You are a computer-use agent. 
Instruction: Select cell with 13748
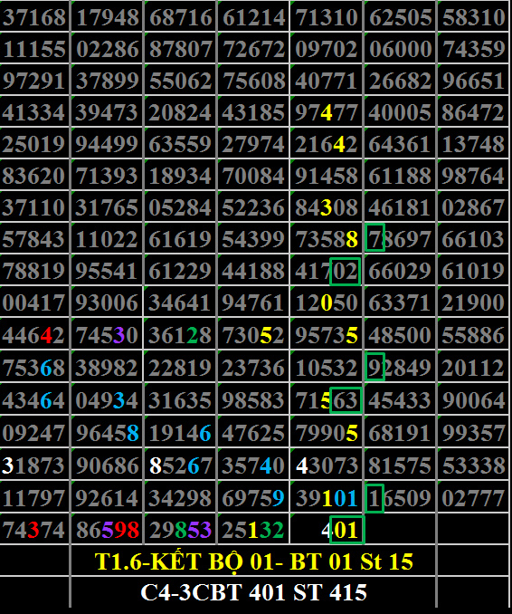click(474, 143)
